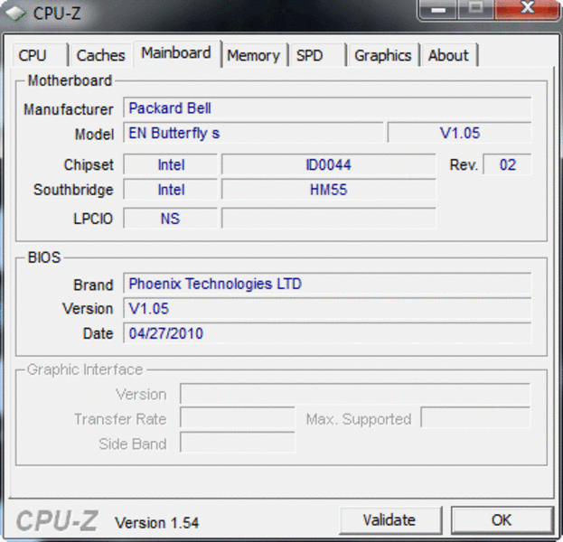
Task: Select the BIOS version V1.05 field
Action: (x=327, y=308)
